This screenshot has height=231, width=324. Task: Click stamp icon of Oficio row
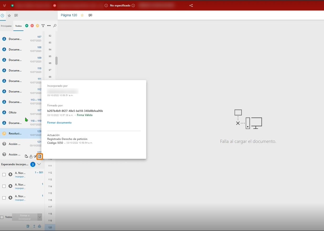(x=4, y=112)
